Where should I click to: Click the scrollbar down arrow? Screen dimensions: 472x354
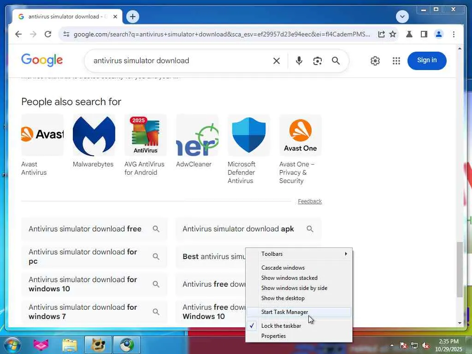460,323
